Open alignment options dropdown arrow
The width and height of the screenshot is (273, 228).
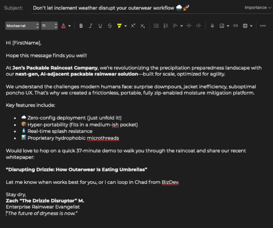click(182, 26)
